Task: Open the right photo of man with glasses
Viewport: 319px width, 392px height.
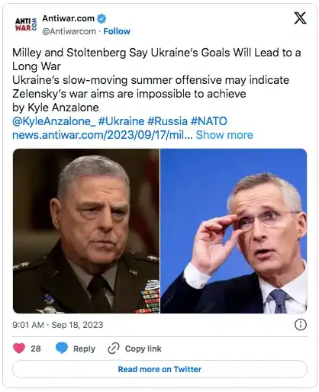Action: coord(234,231)
